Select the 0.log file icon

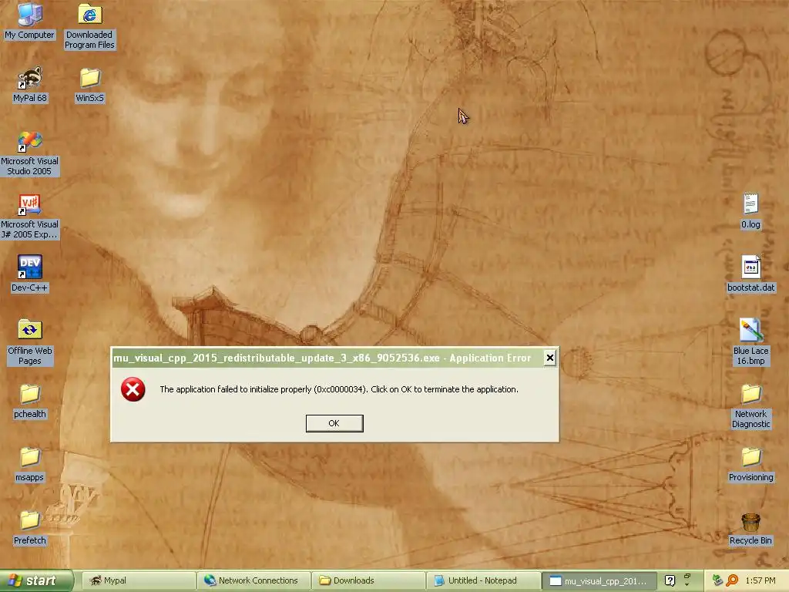pos(750,211)
